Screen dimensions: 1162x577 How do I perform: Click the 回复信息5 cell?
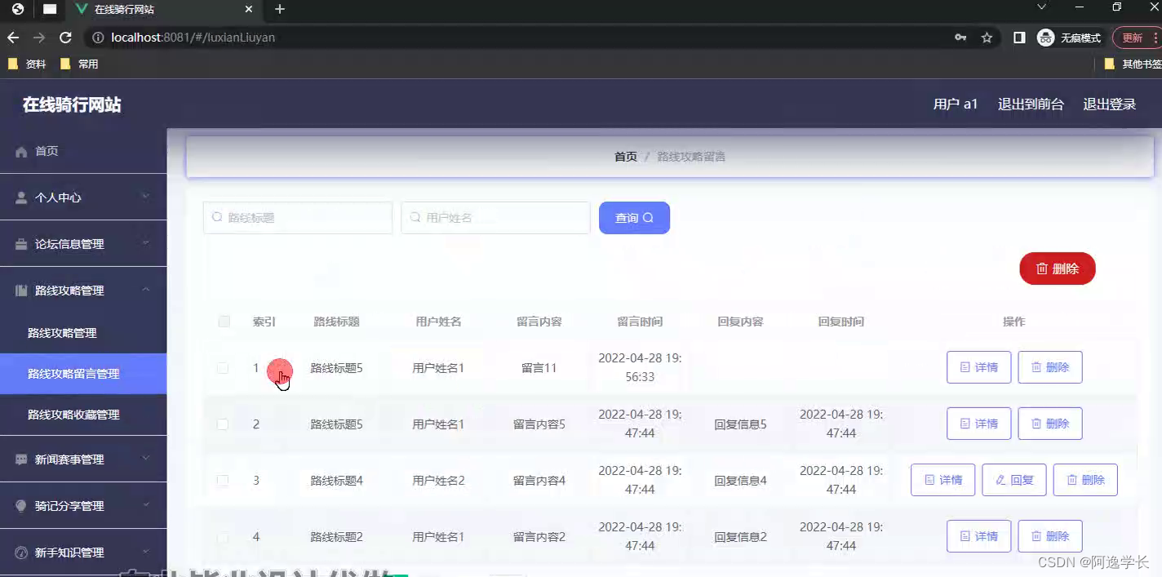[x=740, y=424]
